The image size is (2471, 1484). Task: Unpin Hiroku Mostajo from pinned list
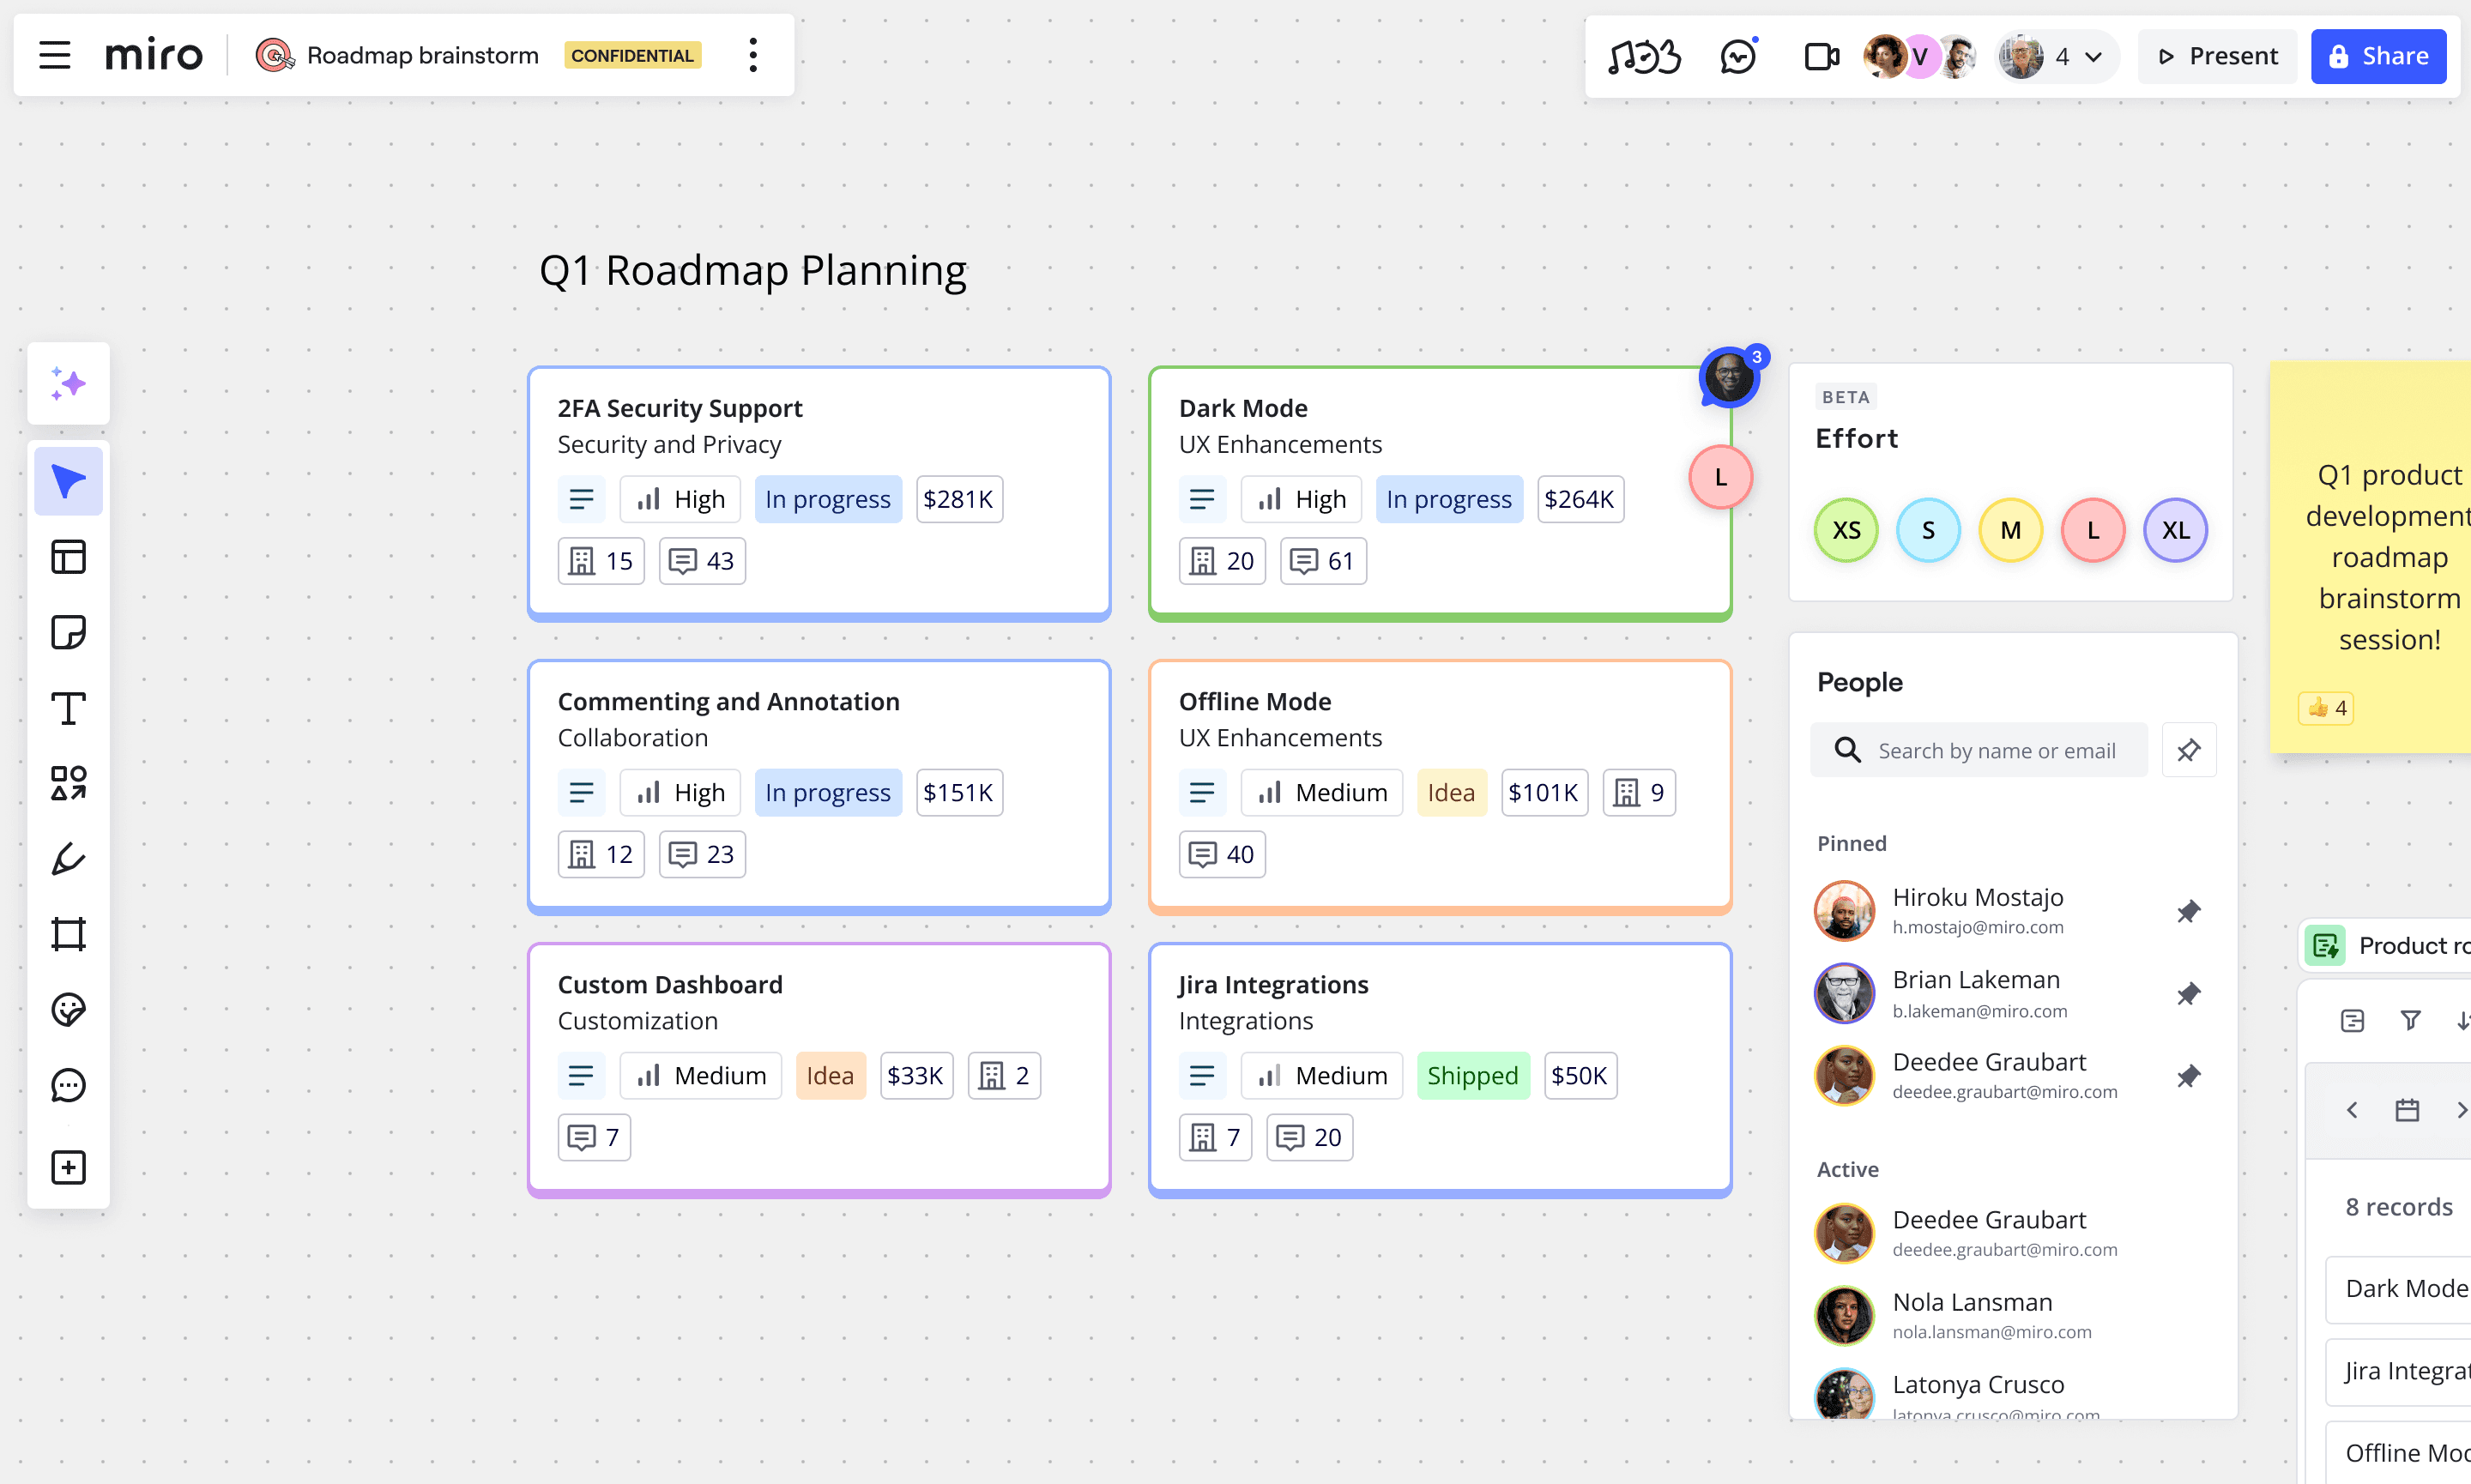[2188, 912]
